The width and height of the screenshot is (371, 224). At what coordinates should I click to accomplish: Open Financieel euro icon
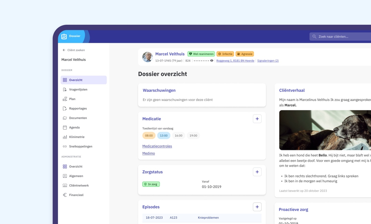point(65,195)
